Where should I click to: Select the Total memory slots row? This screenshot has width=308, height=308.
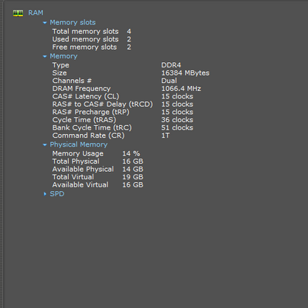[92, 32]
